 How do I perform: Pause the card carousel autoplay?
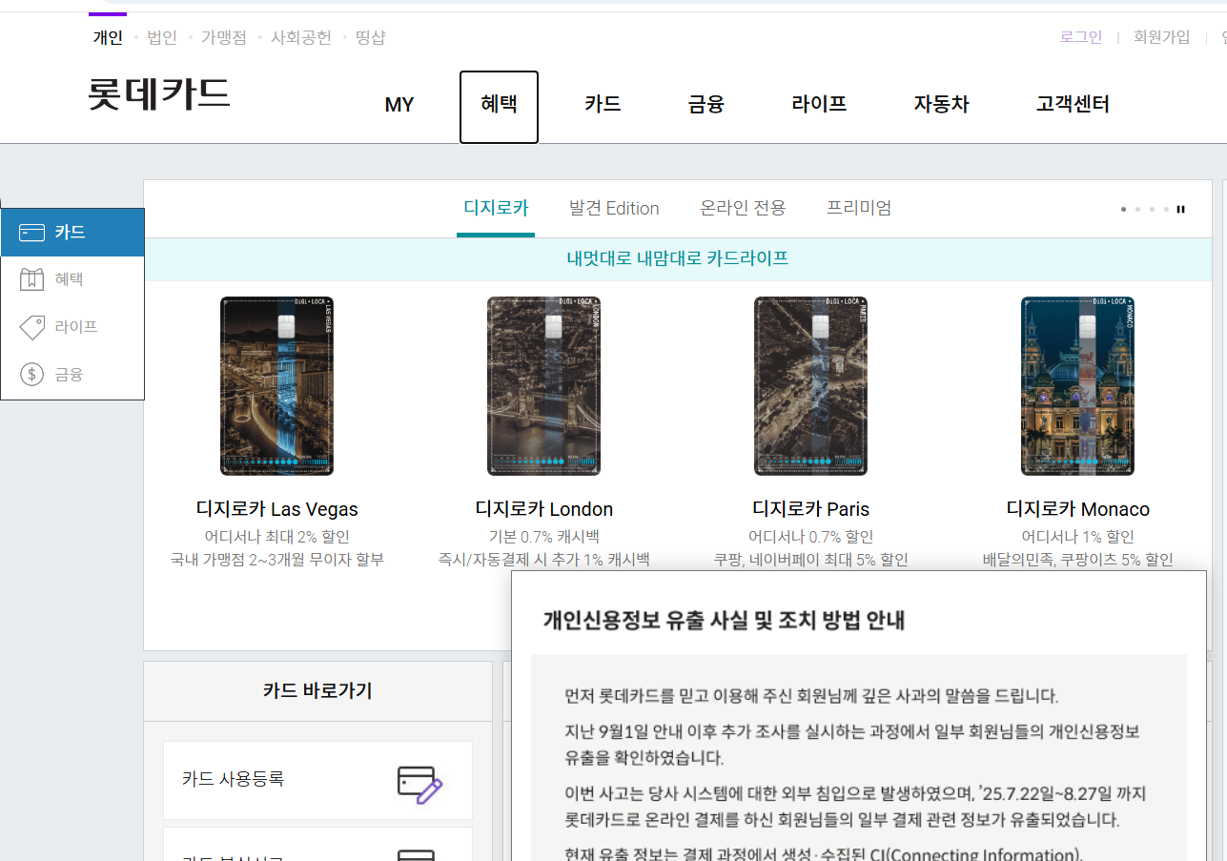click(1181, 209)
